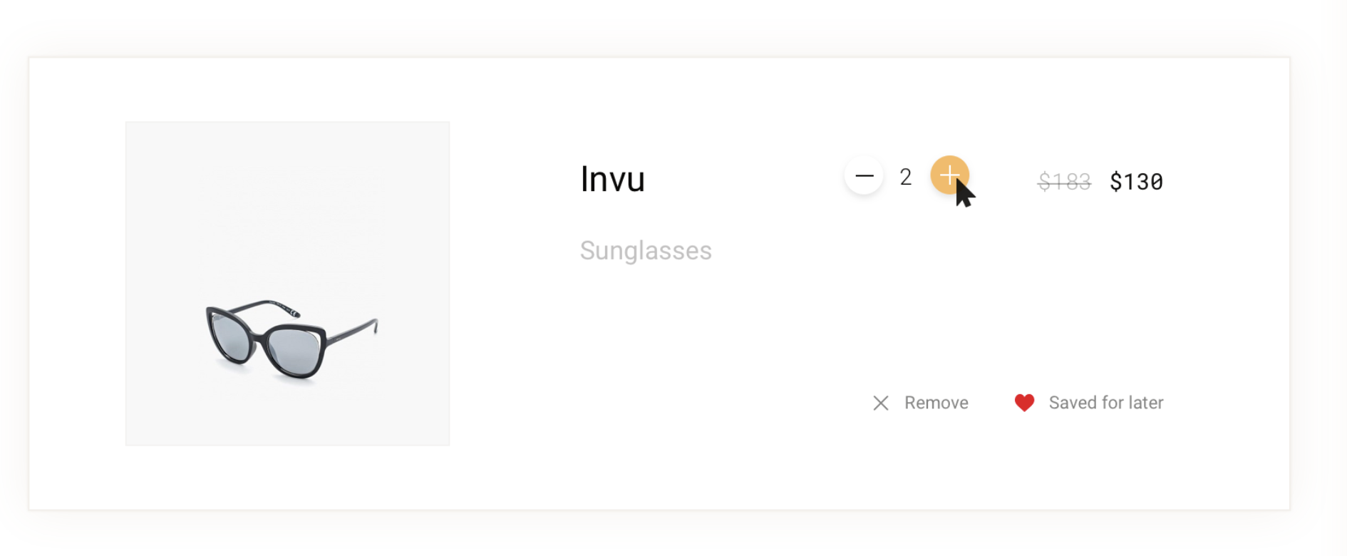Screen dimensions: 1347x556
Task: Open the sunglasses product thumbnail
Action: coord(288,284)
